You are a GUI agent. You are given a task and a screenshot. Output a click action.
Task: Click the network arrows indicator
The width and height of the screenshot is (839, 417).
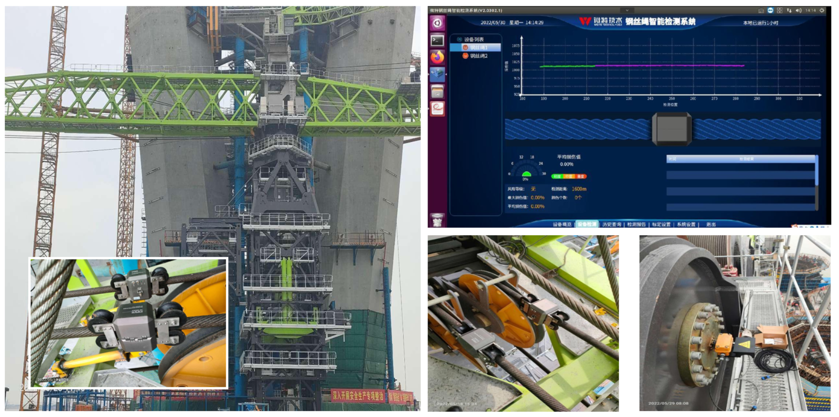[x=789, y=10]
